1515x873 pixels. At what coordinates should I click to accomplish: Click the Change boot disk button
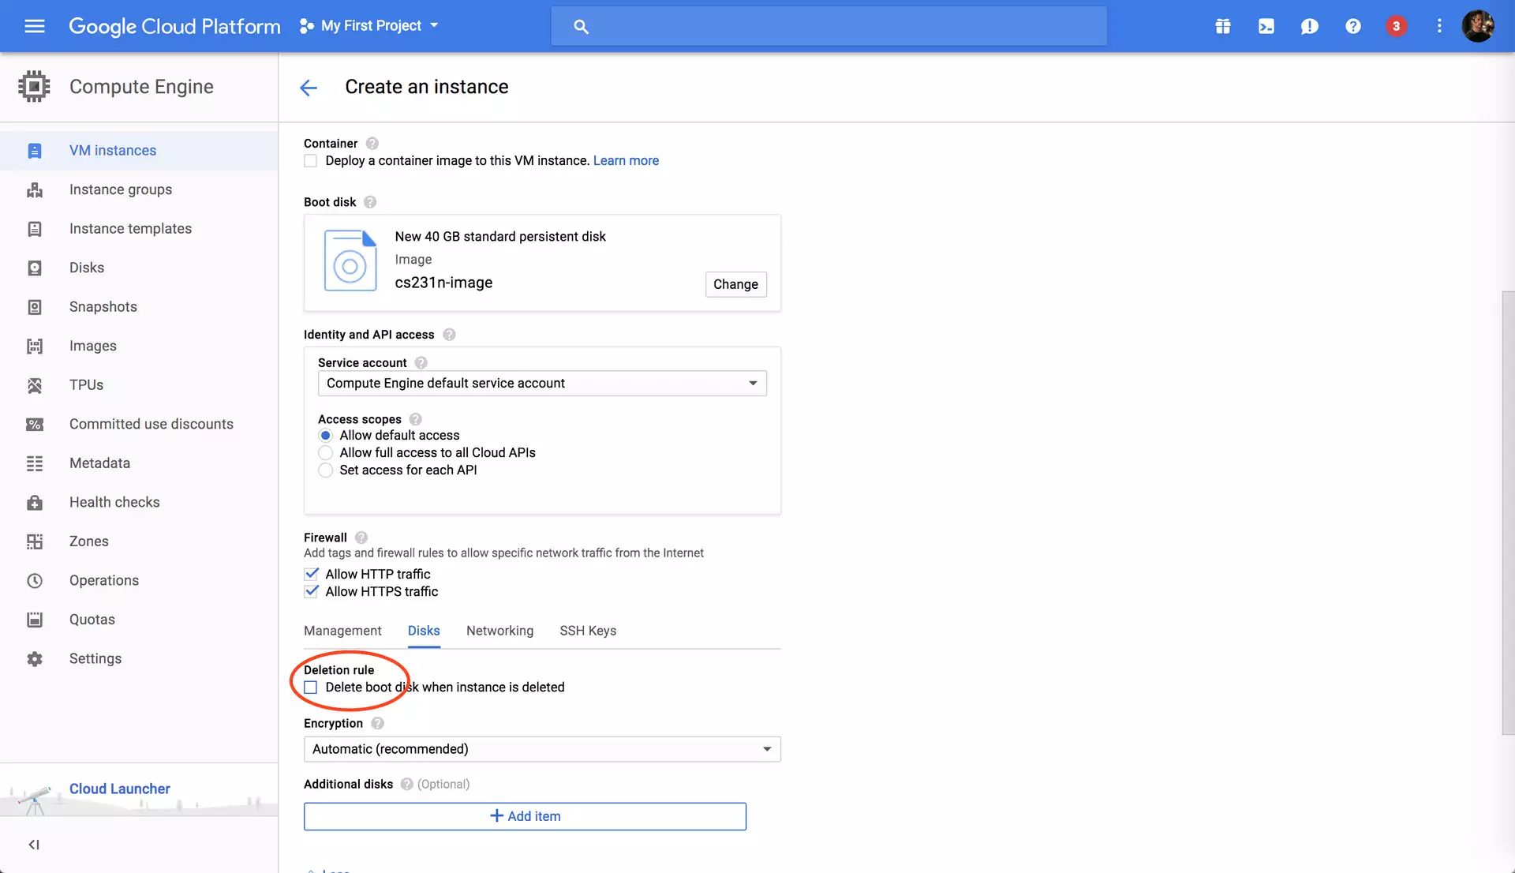tap(735, 284)
